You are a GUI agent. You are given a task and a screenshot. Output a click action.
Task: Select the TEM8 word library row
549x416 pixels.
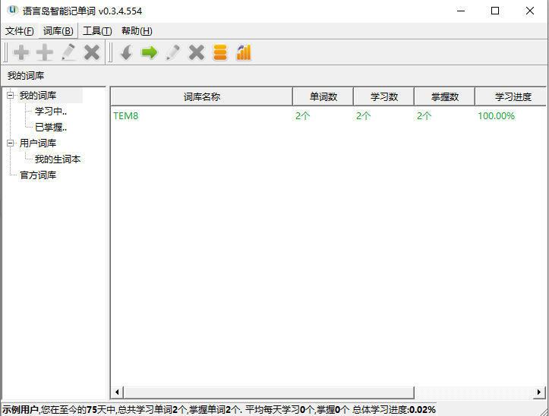(x=329, y=115)
